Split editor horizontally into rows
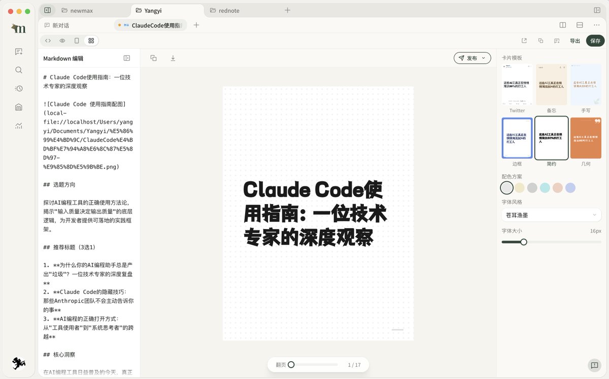The width and height of the screenshot is (609, 379). pos(580,25)
